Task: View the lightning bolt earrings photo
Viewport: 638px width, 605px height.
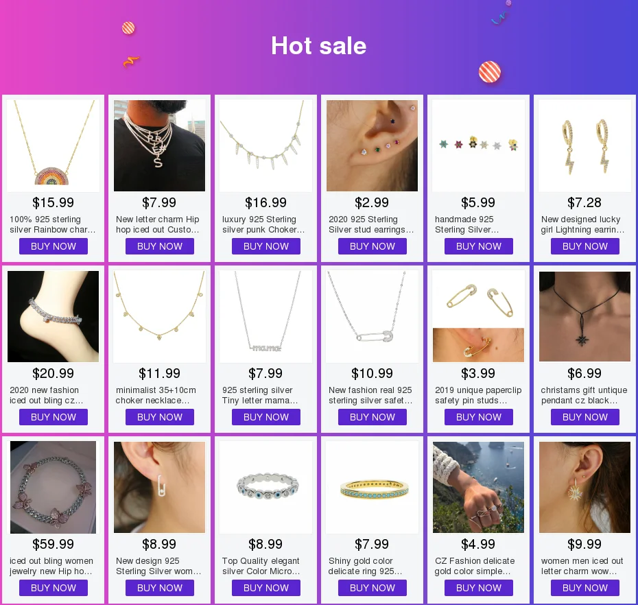Action: click(584, 145)
